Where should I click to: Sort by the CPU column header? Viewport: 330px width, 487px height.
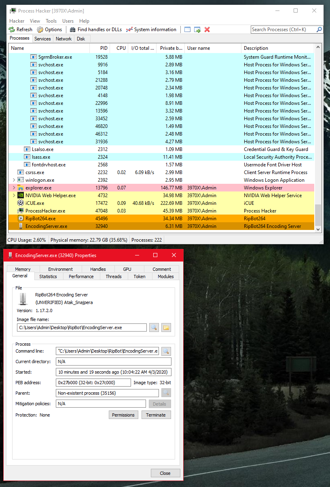[119, 48]
